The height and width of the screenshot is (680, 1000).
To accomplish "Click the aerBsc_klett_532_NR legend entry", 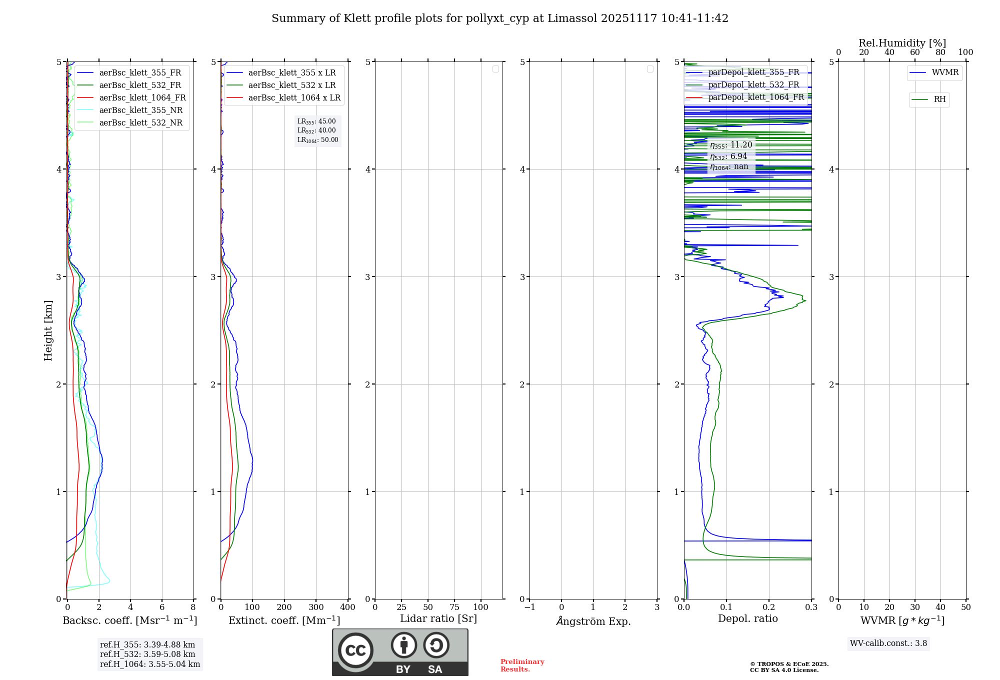I will tap(140, 123).
